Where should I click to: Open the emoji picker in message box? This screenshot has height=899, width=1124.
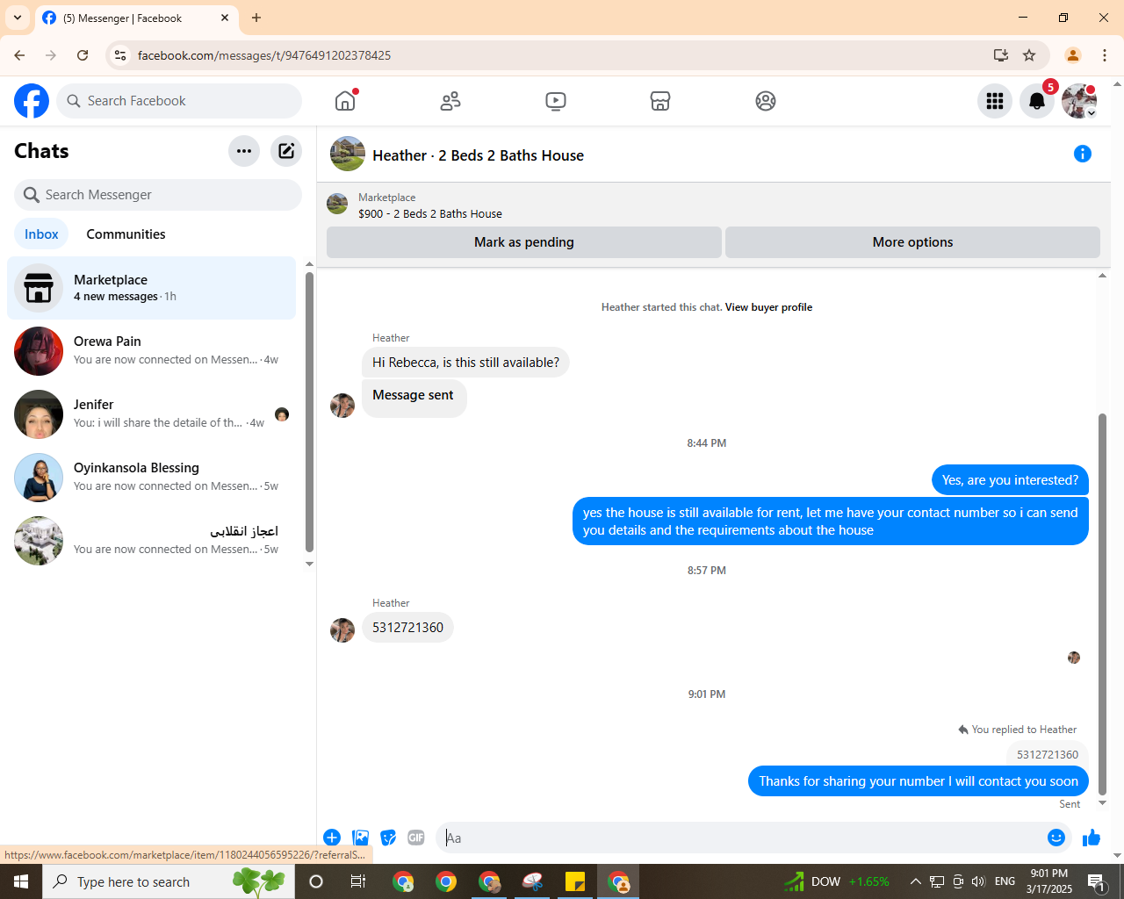pyautogui.click(x=1056, y=838)
